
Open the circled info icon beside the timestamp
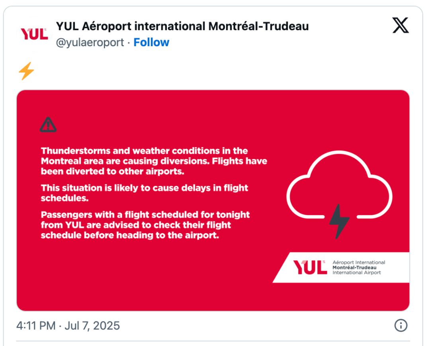pos(401,325)
